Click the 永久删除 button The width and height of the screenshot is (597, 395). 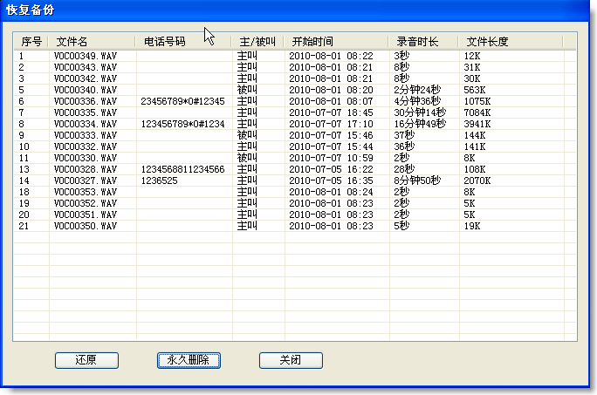[189, 360]
